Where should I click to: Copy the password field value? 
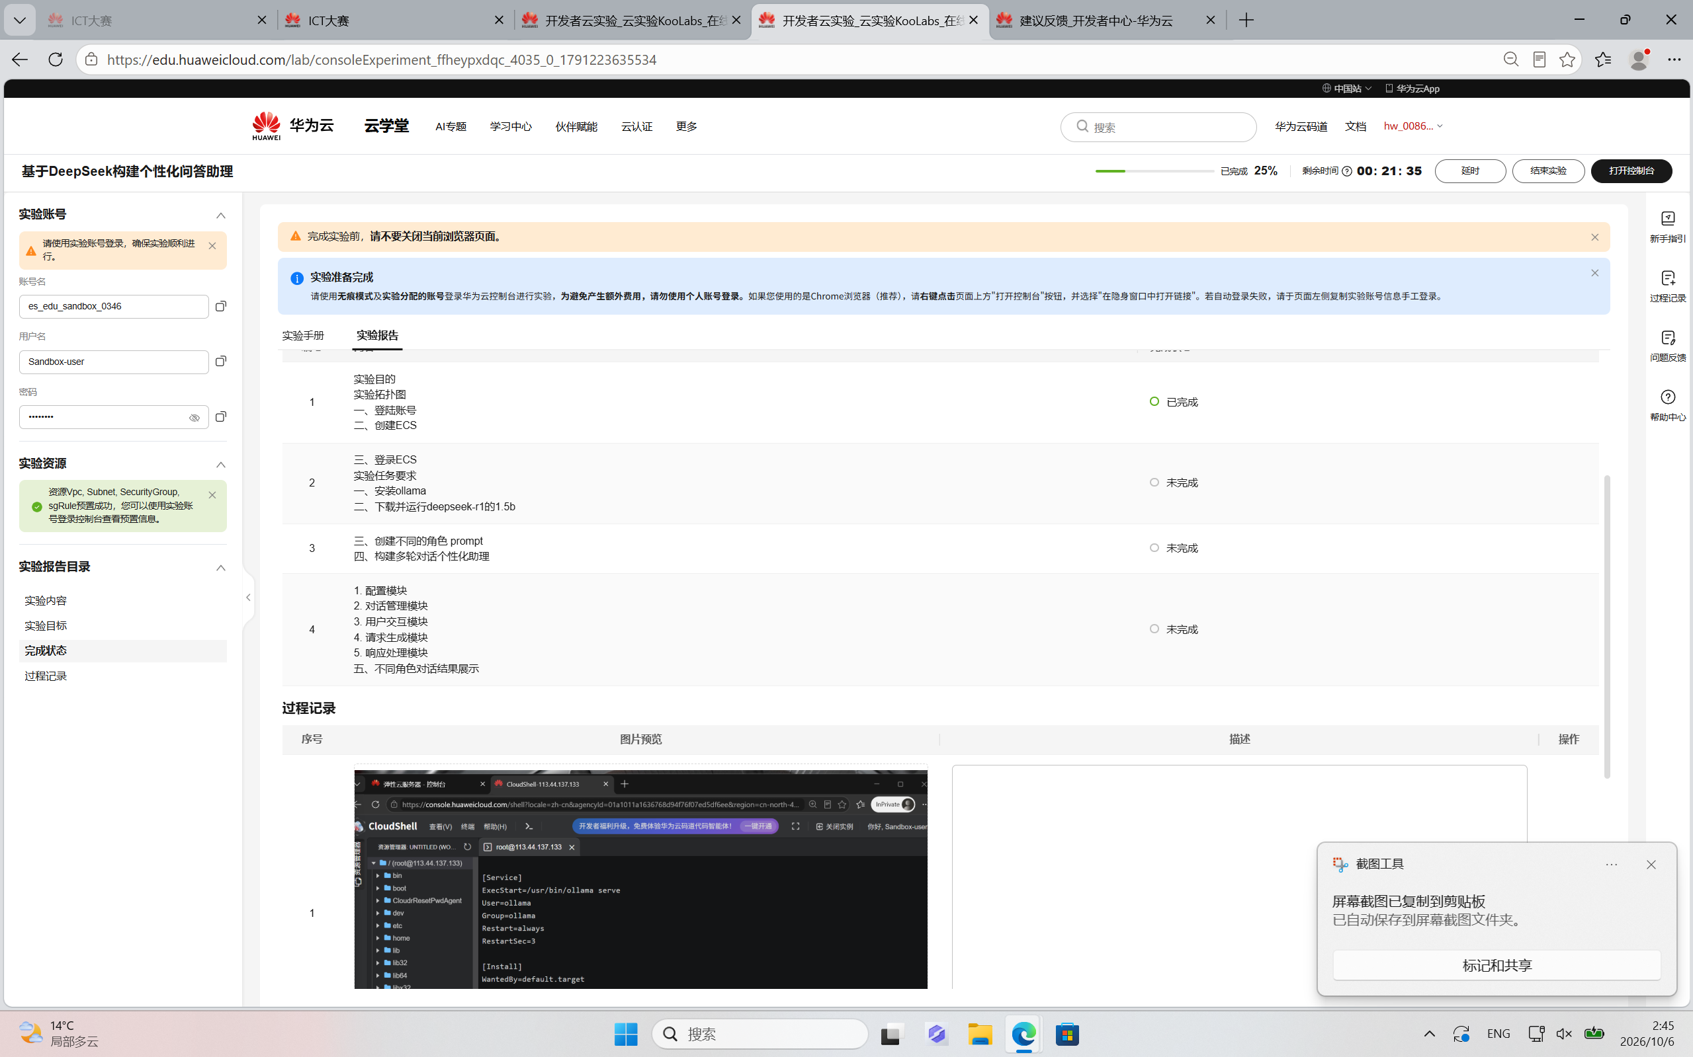pyautogui.click(x=220, y=416)
